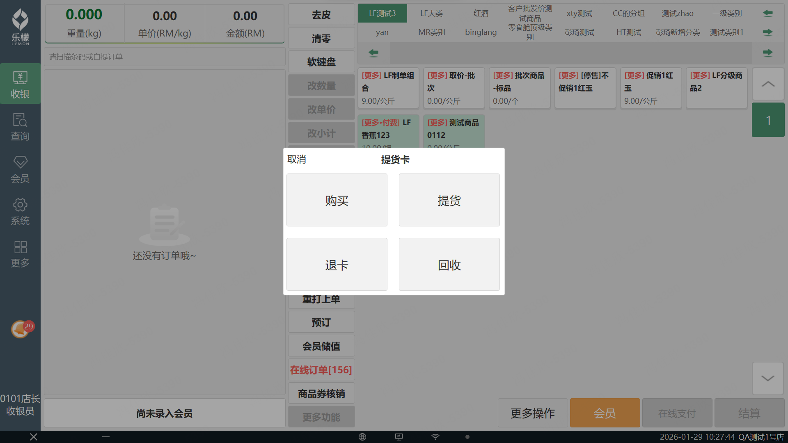Click 回收 in the 提货卡 dialog

[449, 265]
